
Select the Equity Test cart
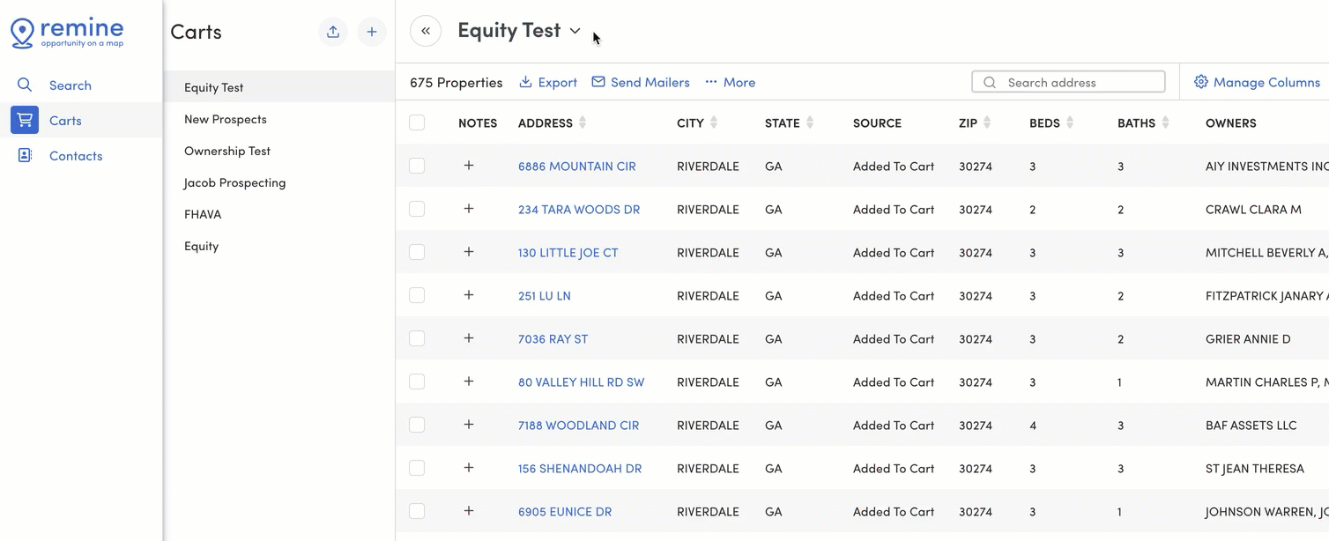(279, 87)
